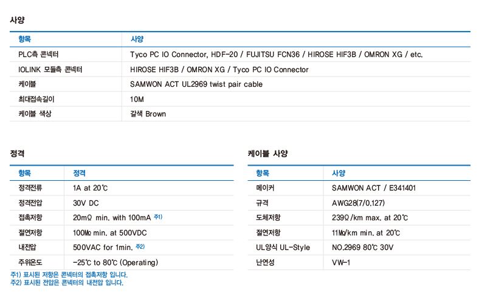The width and height of the screenshot is (479, 304).
Task: Select the '내전압' row label
Action: pyautogui.click(x=27, y=248)
